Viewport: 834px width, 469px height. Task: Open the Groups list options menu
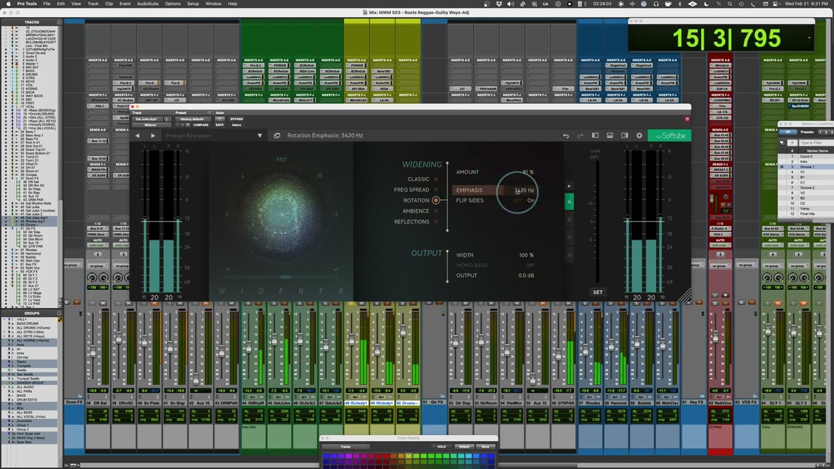59,313
